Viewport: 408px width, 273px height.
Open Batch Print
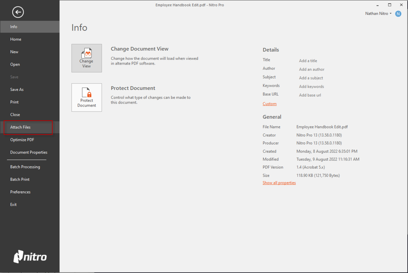tap(20, 179)
